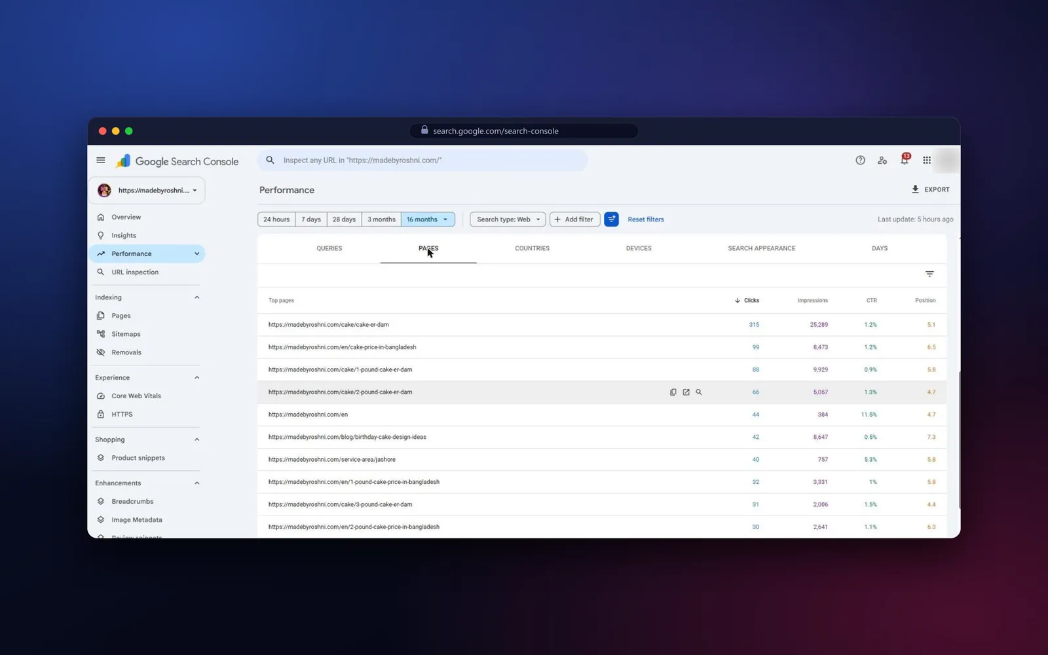Collapse the Indexing section
1048x655 pixels.
coord(196,297)
